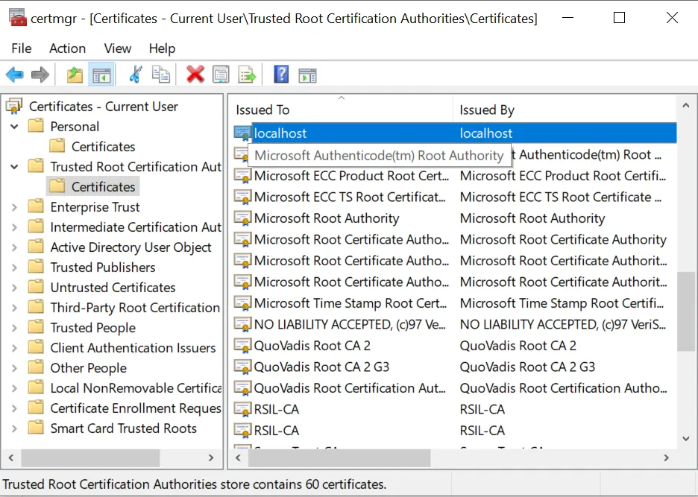Image resolution: width=698 pixels, height=497 pixels.
Task: Open the View menu
Action: (x=118, y=48)
